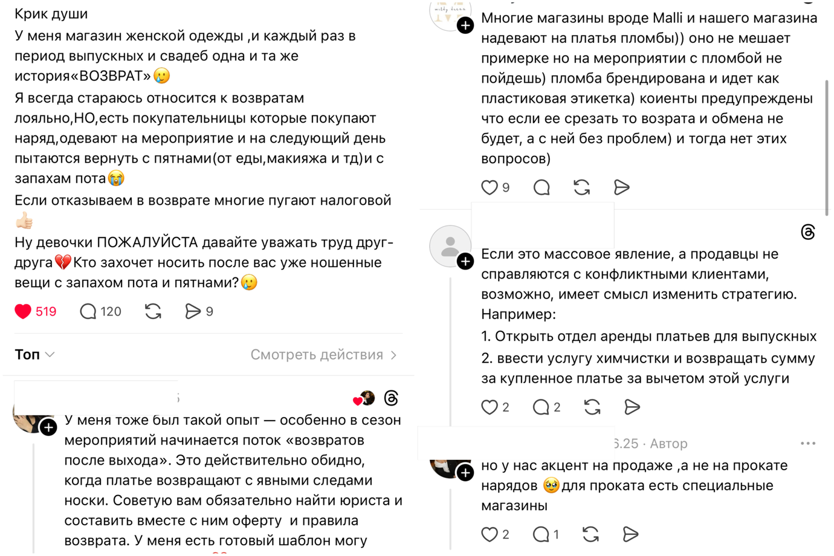Open more options on the author's reply
This screenshot has height=556, width=834.
point(807,444)
